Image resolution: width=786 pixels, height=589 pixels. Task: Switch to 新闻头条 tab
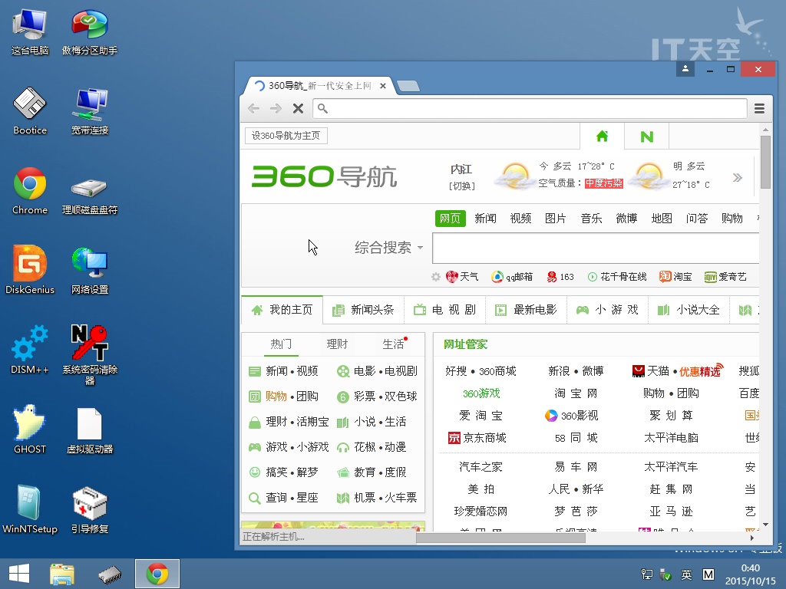pos(364,310)
